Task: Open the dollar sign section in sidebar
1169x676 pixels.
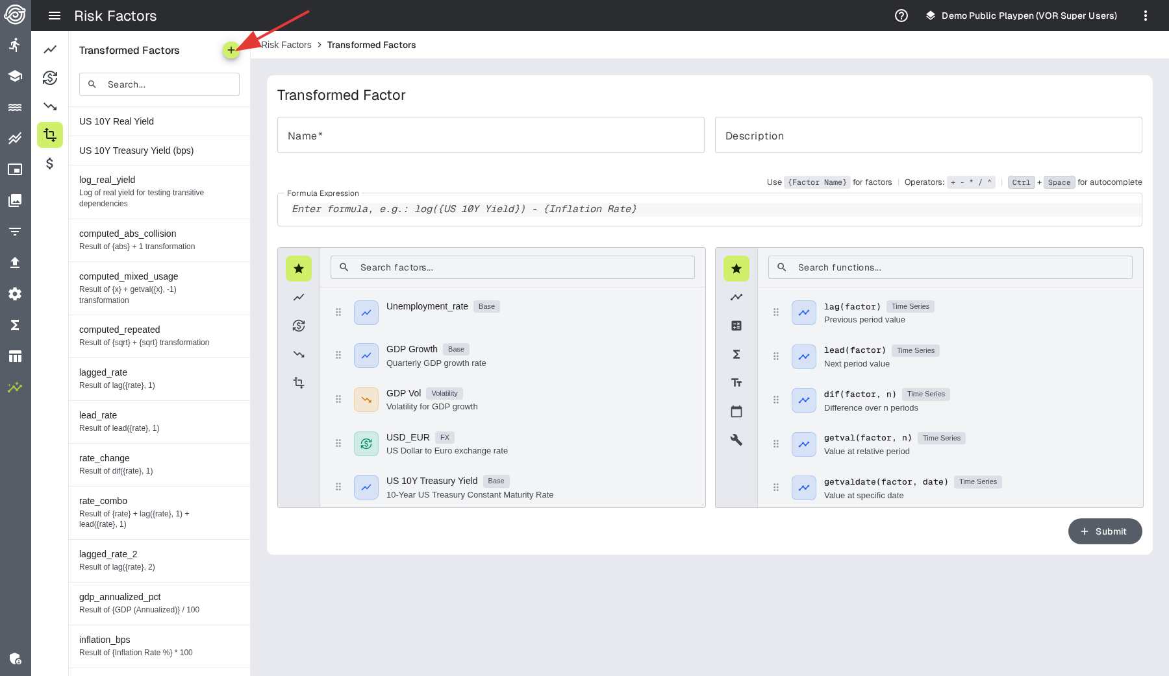Action: point(50,163)
